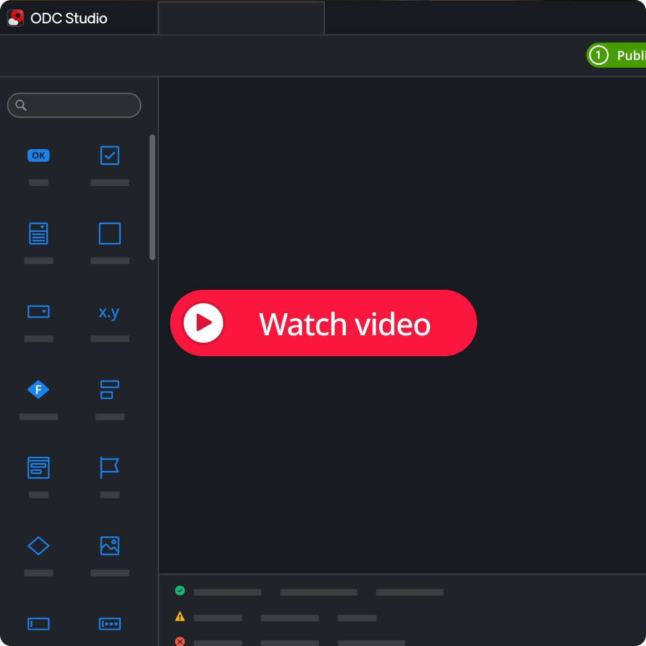The image size is (646, 646).
Task: Click the red error status icon
Action: pos(180,642)
